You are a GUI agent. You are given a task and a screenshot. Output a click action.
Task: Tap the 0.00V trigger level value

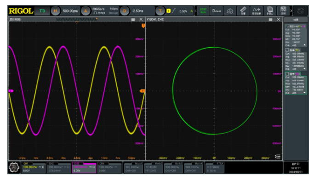click(183, 11)
